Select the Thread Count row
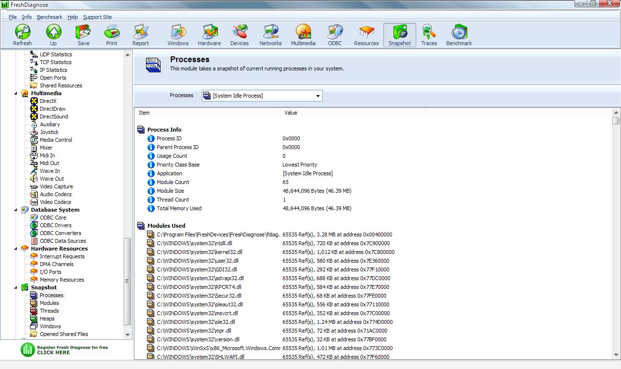Screen dimensions: 621x369 pyautogui.click(x=373, y=200)
